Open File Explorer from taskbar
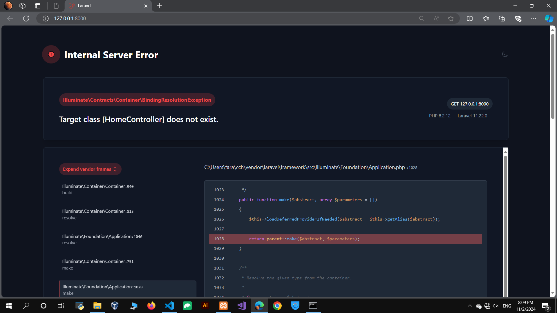 (x=97, y=305)
